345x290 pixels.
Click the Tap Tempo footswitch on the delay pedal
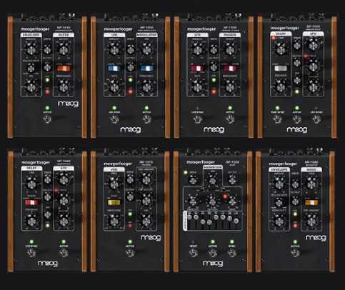[x=277, y=119]
